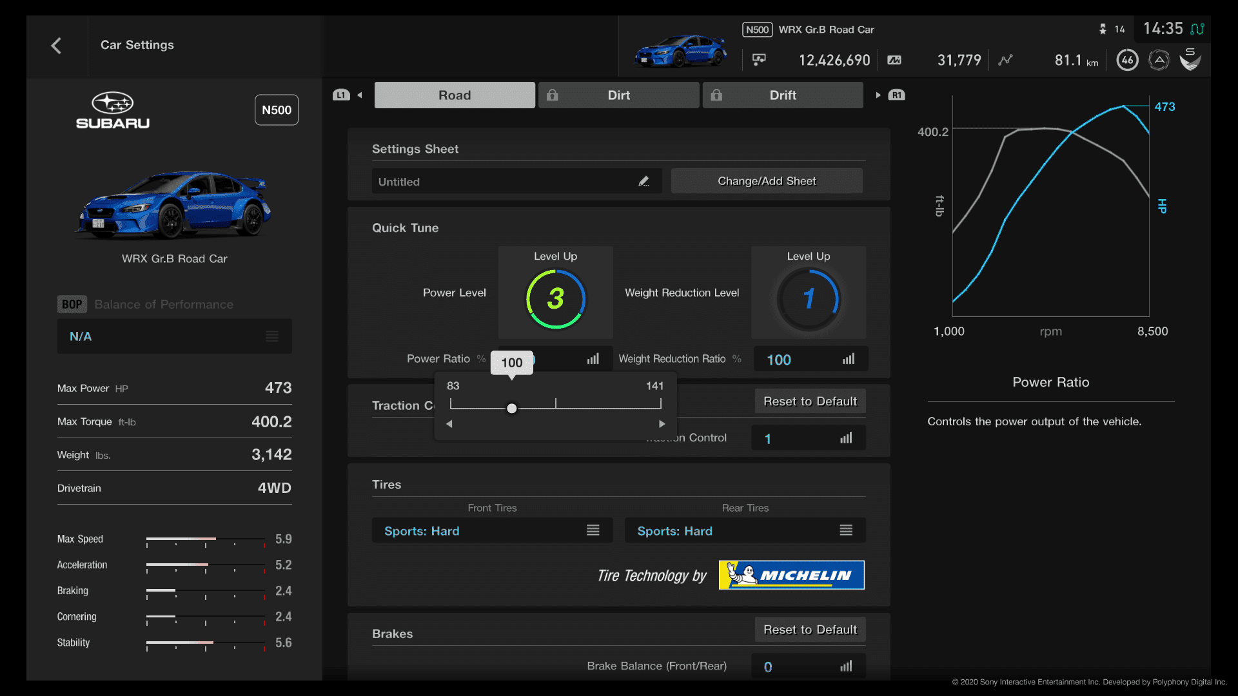Click the L1 shoulder button icon

click(x=341, y=95)
